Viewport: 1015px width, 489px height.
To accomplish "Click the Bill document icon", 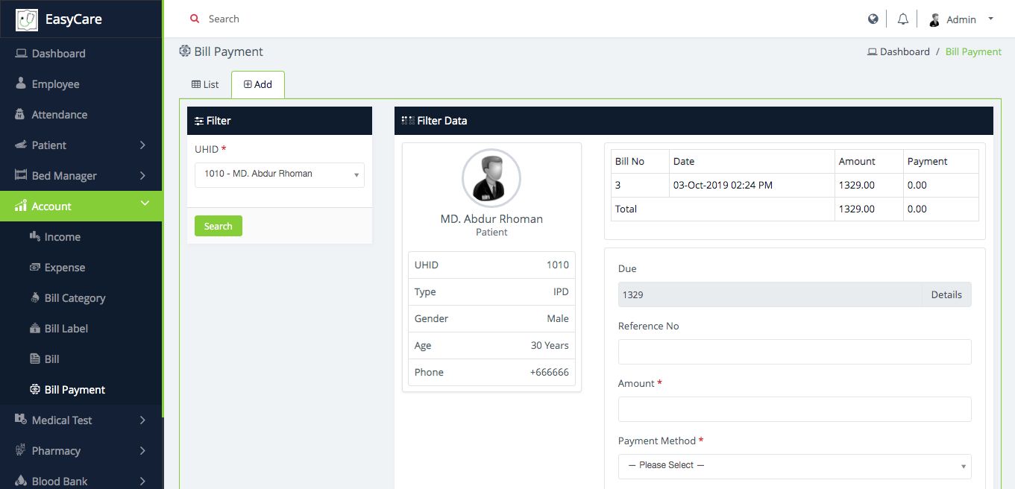I will click(34, 359).
